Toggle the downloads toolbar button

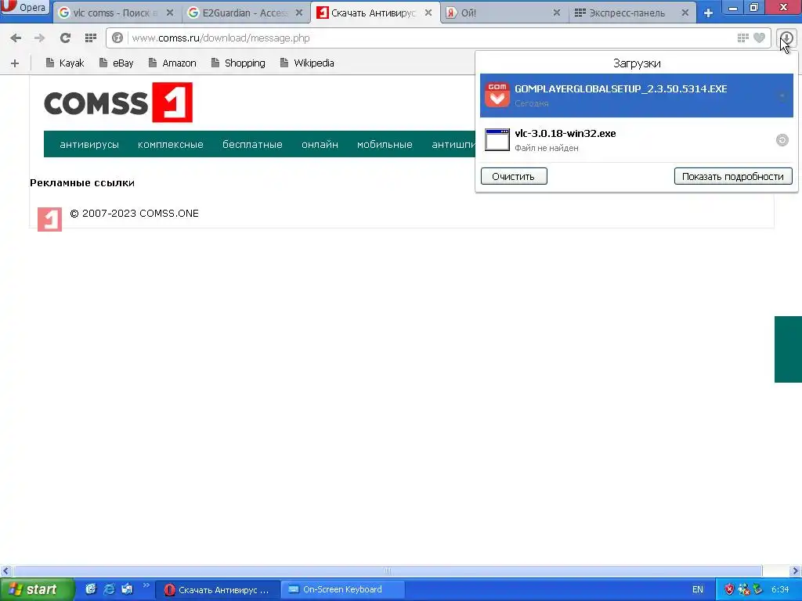click(x=786, y=38)
